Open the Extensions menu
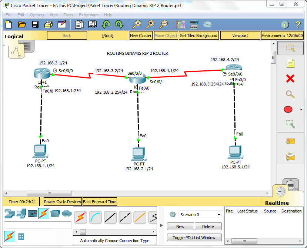 click(88, 15)
